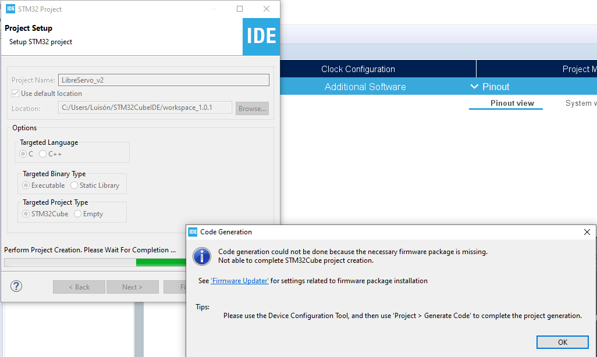Click the Location path input field
This screenshot has height=357, width=597.
[145, 108]
